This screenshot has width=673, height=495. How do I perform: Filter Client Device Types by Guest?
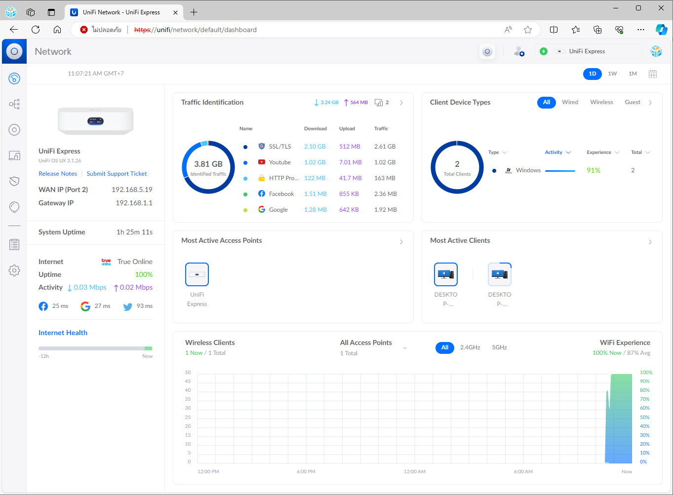click(633, 102)
